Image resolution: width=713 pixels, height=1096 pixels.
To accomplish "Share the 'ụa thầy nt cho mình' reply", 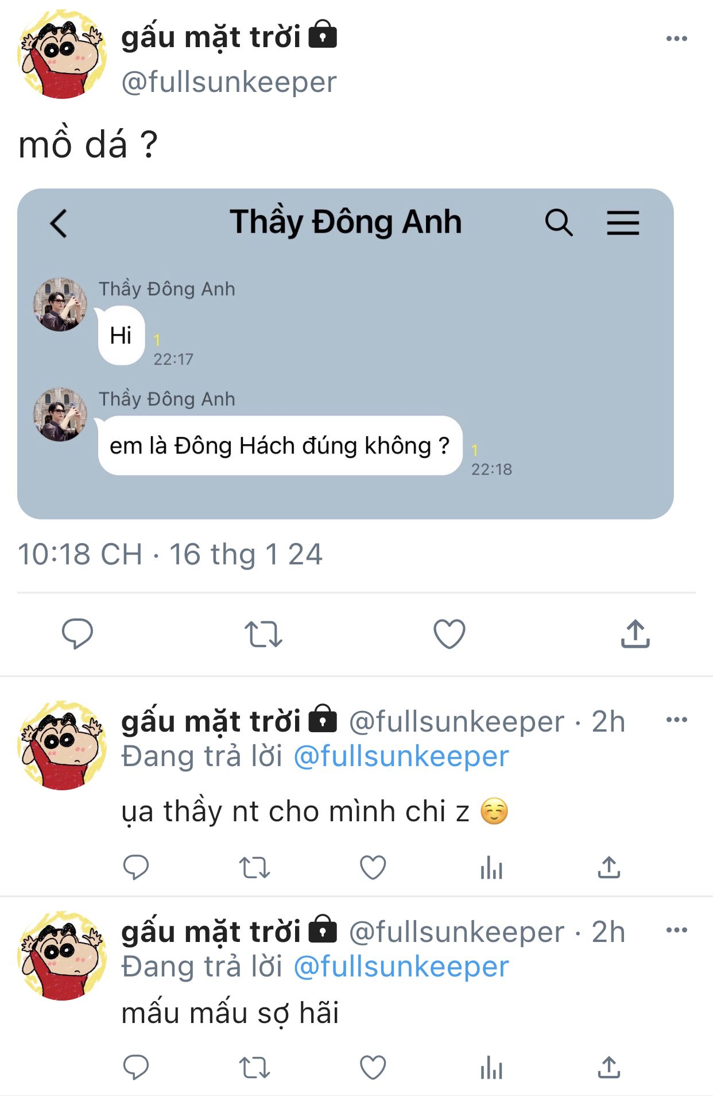I will coord(609,868).
